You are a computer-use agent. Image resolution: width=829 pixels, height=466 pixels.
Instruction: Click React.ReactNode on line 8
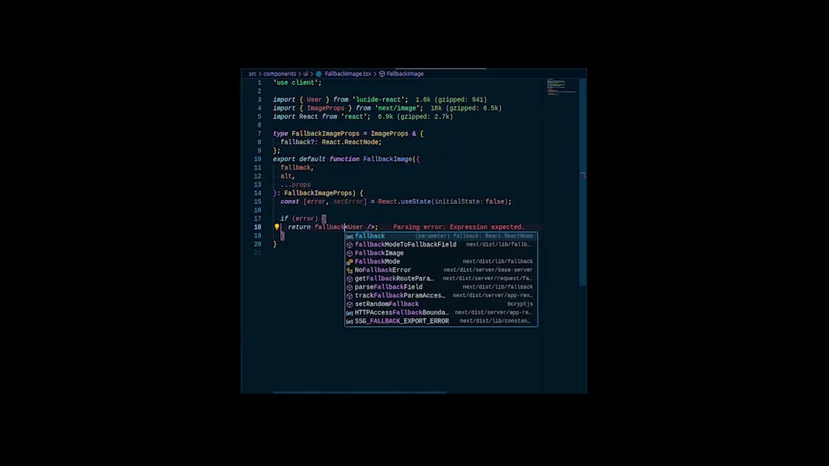[350, 142]
